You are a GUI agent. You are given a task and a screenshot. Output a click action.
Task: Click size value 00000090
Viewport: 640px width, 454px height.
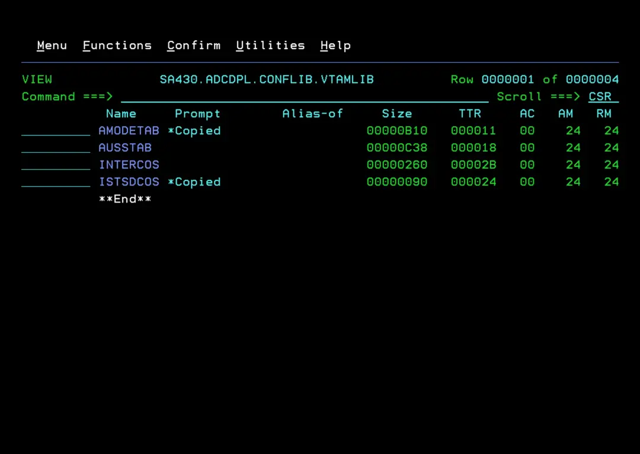tap(397, 182)
